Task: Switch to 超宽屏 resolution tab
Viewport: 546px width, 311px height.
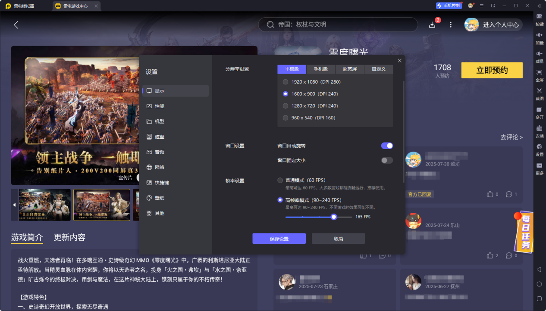Action: click(350, 69)
